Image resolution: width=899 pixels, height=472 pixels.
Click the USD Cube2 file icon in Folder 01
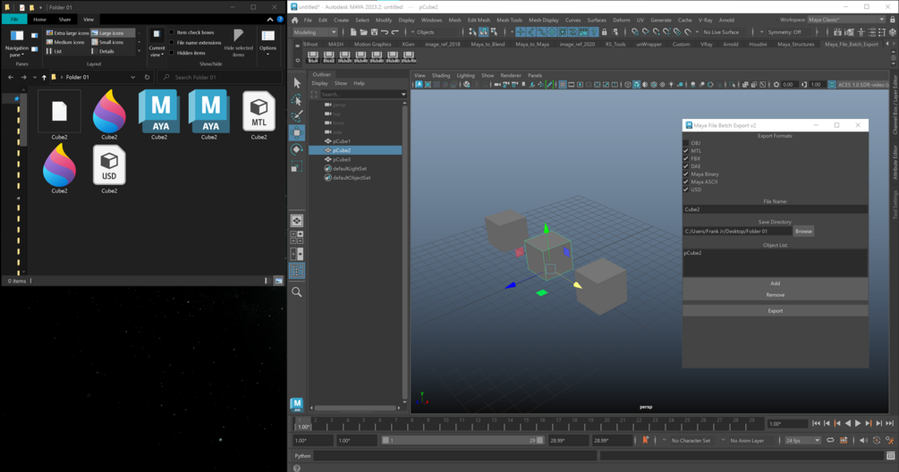tap(109, 165)
